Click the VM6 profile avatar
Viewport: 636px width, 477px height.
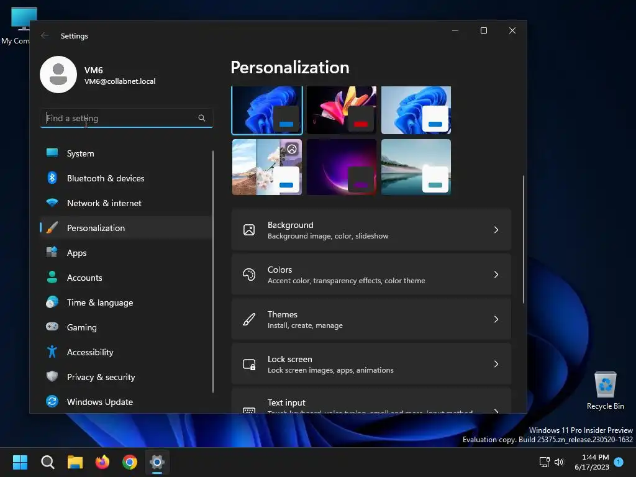tap(58, 75)
